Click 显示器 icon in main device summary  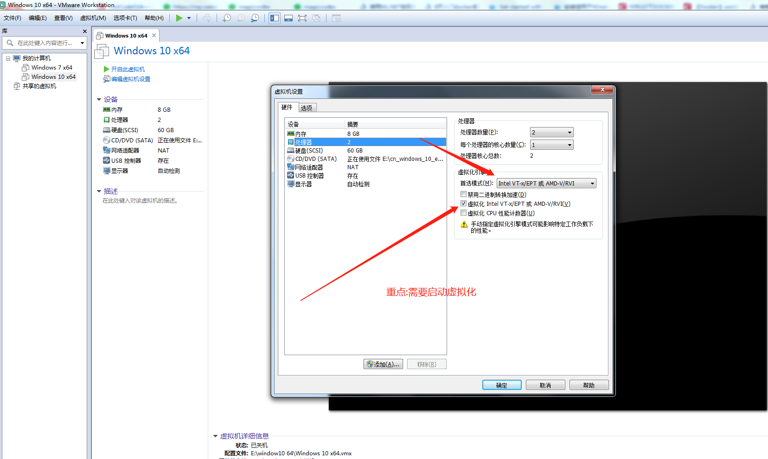pyautogui.click(x=107, y=171)
